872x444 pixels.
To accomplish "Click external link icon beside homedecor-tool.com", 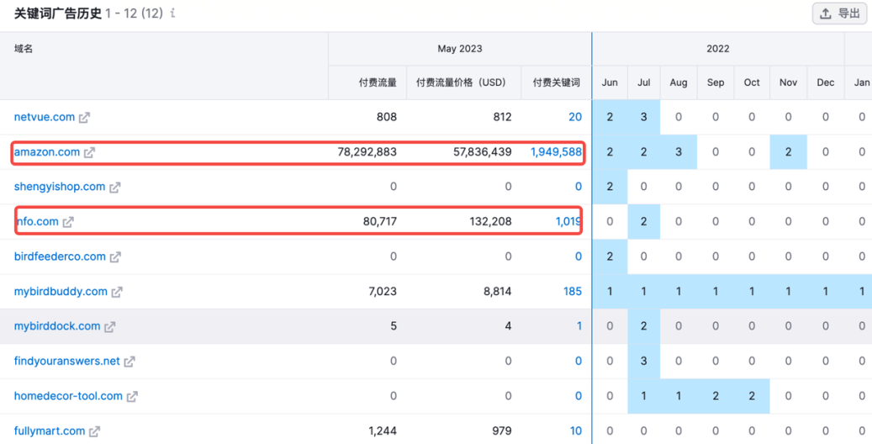I will [x=132, y=397].
